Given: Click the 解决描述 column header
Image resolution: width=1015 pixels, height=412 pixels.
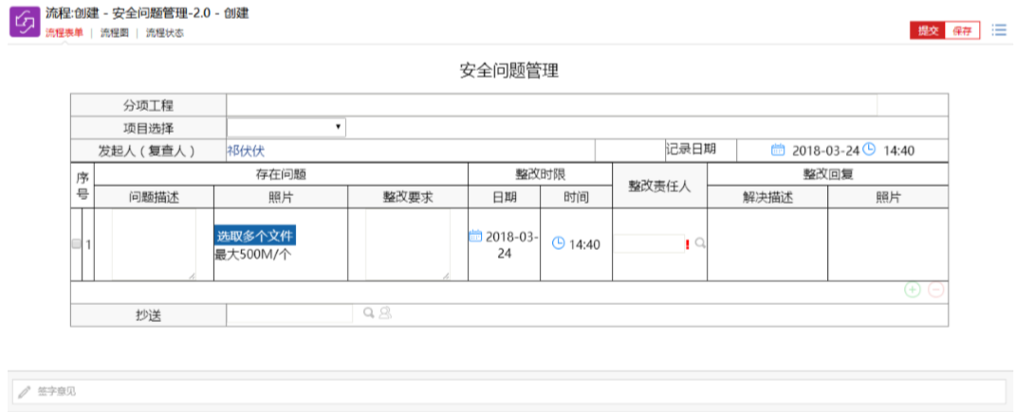Looking at the screenshot, I should tap(767, 197).
